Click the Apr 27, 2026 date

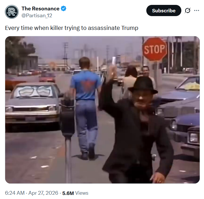pyautogui.click(x=43, y=193)
